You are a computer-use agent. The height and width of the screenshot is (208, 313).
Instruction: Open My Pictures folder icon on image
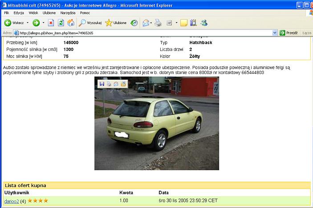(123, 84)
